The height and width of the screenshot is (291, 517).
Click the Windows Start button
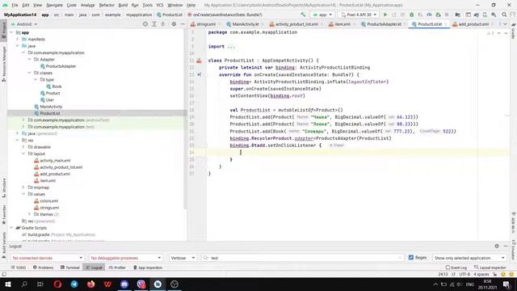coord(7,284)
